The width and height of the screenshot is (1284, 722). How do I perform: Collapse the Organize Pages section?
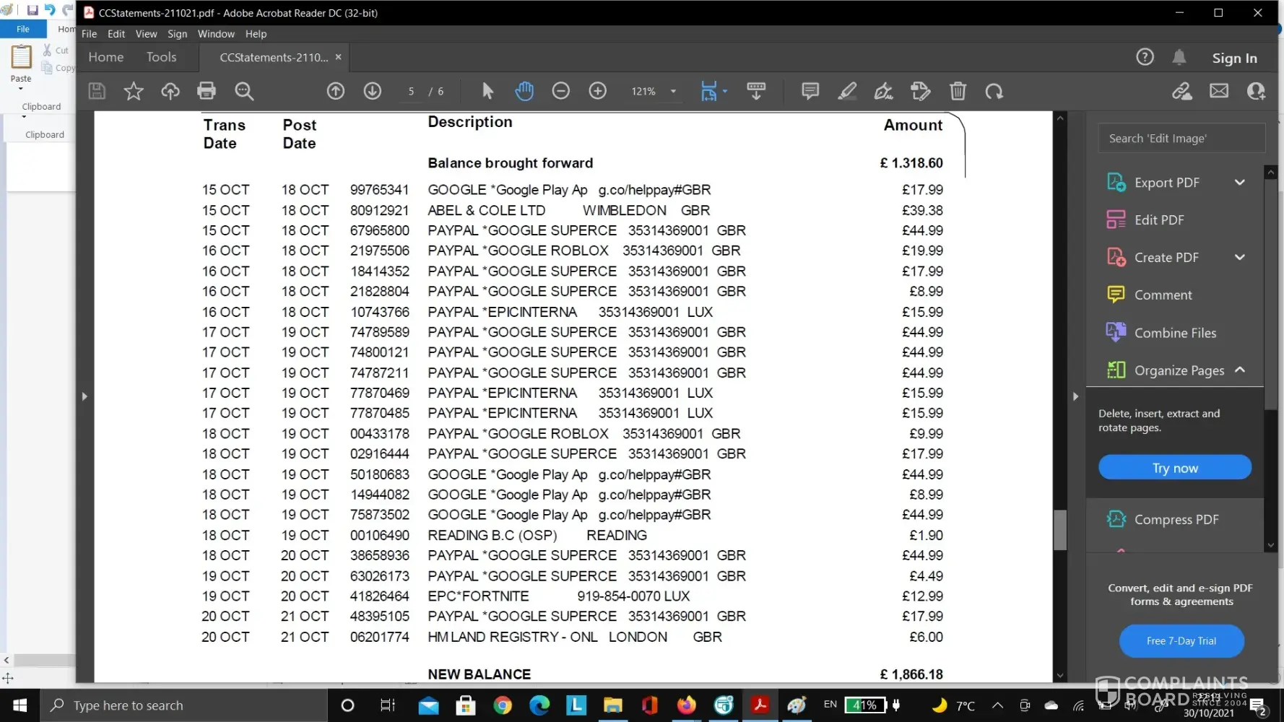[1240, 370]
